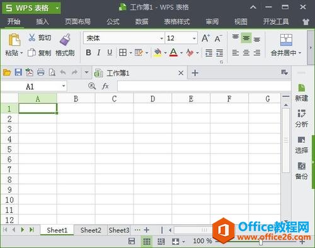Toggle middle vertical alignment
This screenshot has width=315, height=248.
pyautogui.click(x=246, y=38)
